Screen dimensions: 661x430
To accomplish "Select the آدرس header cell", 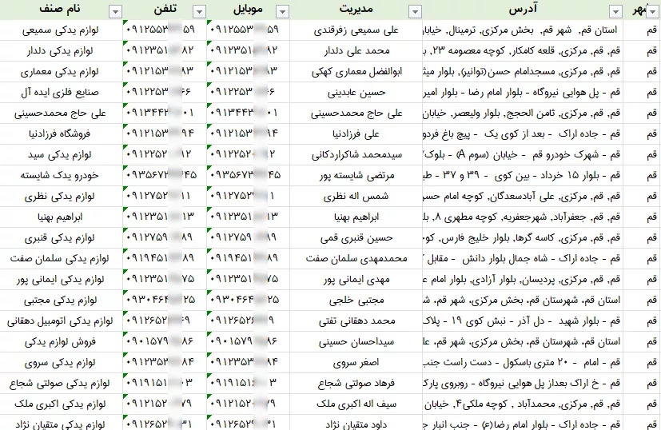I will coord(523,10).
